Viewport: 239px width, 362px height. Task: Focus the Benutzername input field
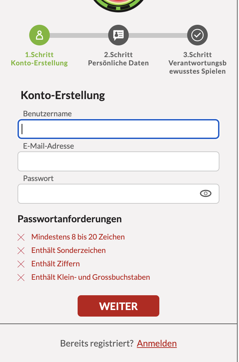point(118,129)
